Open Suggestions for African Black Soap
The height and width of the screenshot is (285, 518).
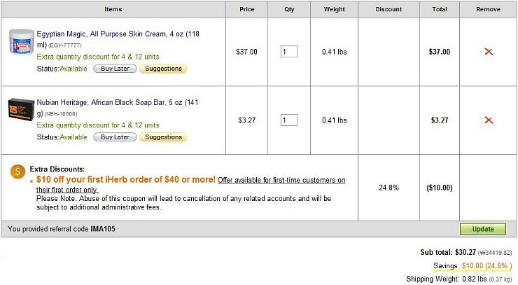pyautogui.click(x=162, y=137)
